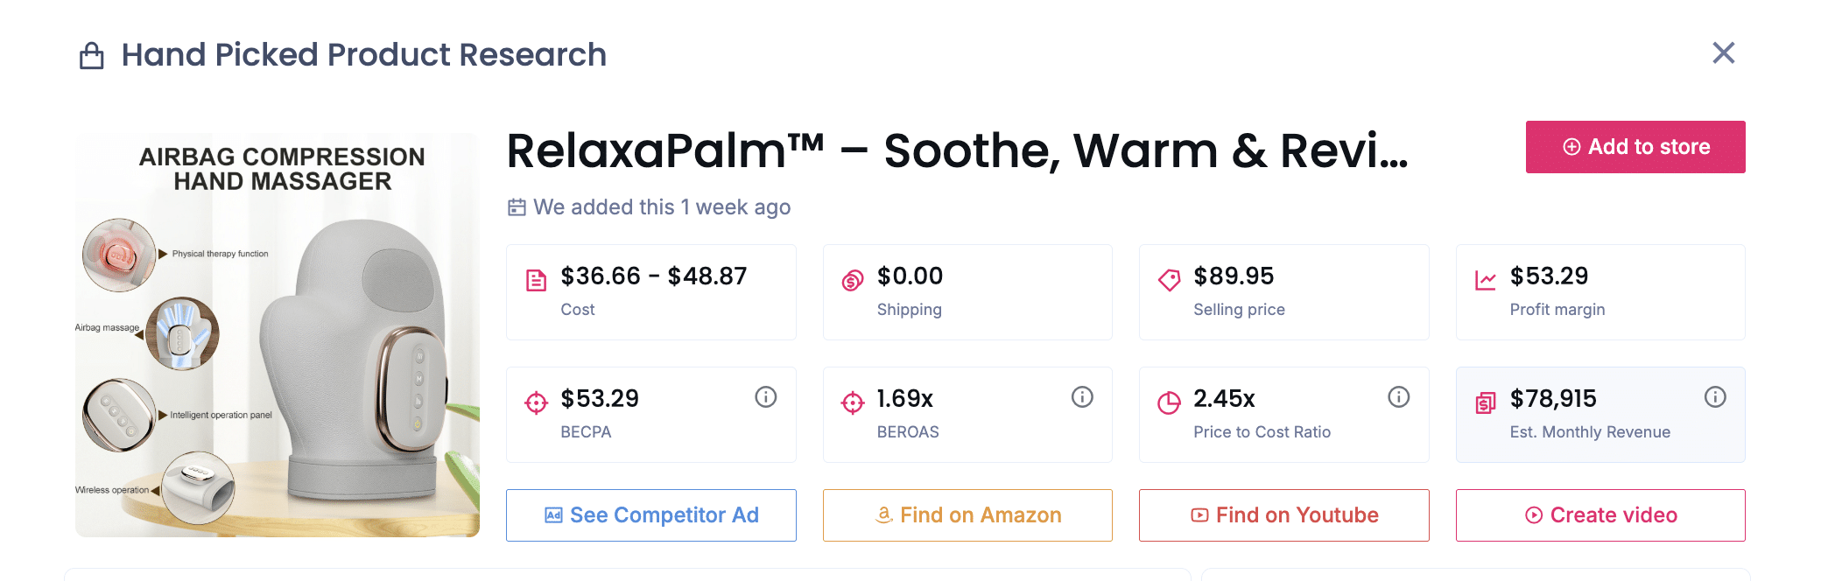This screenshot has height=581, width=1821.
Task: Click the shopping bag header icon
Action: tap(92, 56)
